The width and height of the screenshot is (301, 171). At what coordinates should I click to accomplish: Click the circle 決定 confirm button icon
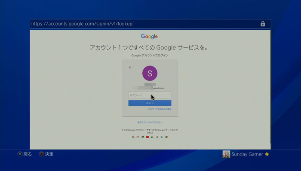[x=41, y=154]
